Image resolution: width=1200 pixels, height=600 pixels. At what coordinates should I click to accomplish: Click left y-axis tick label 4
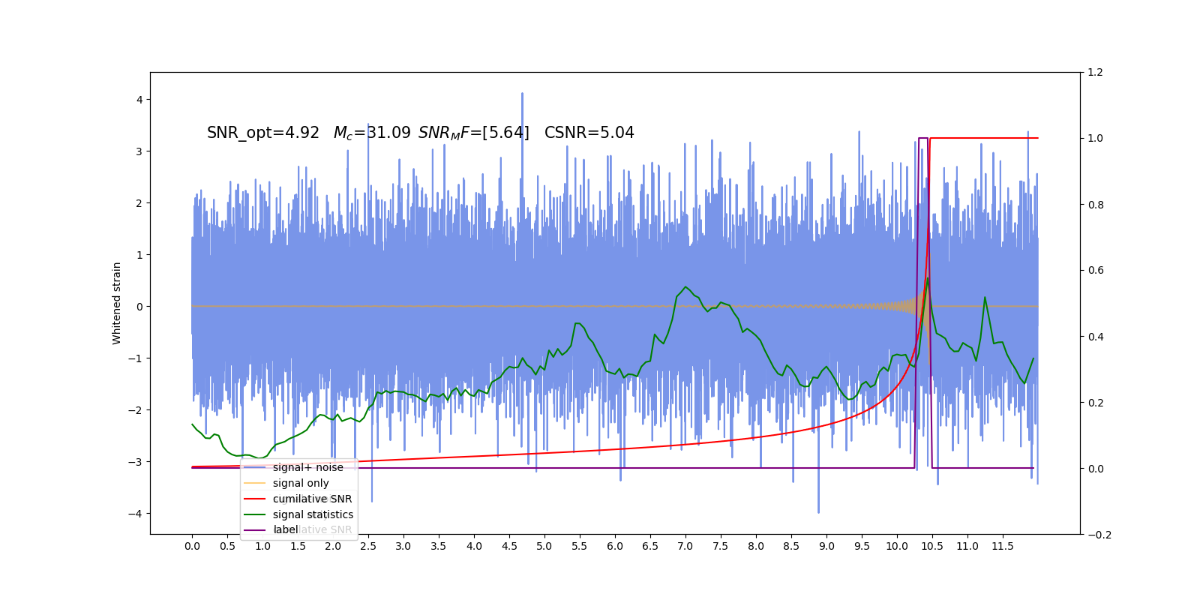point(139,100)
